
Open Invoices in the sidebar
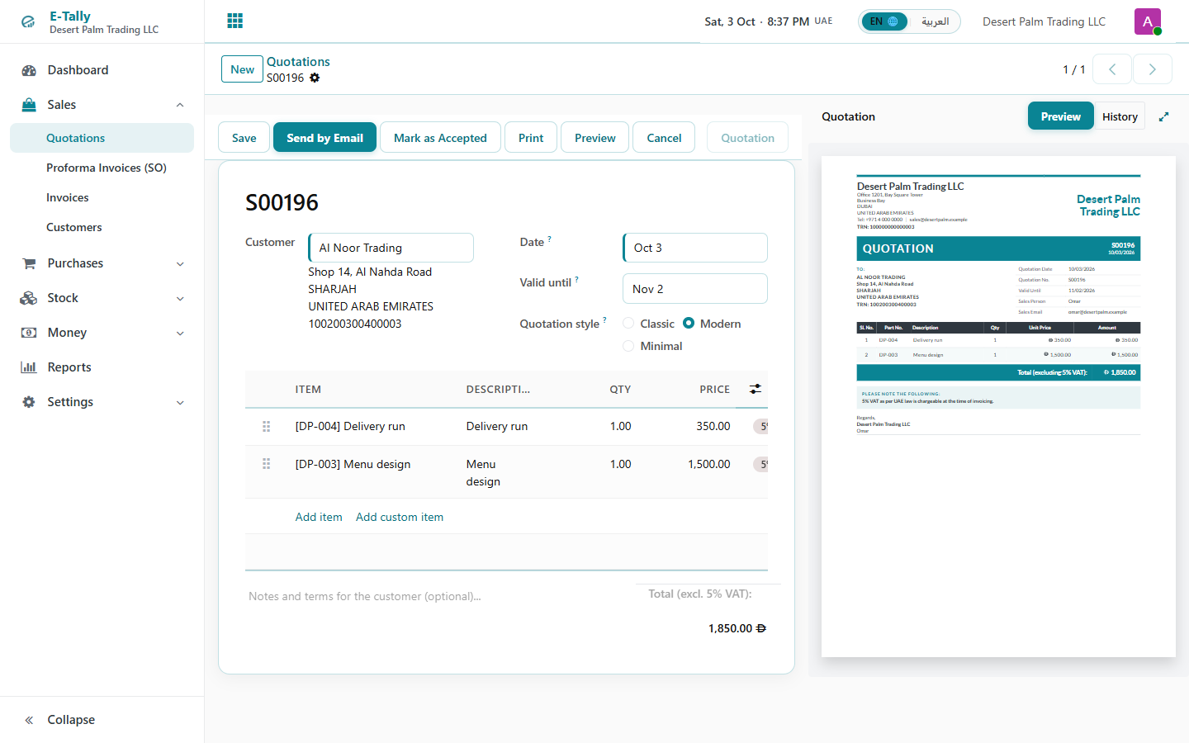click(x=102, y=197)
